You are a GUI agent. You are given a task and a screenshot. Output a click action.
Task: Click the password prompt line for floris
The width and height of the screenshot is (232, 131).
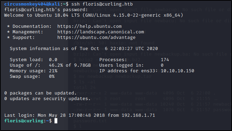point(46,10)
